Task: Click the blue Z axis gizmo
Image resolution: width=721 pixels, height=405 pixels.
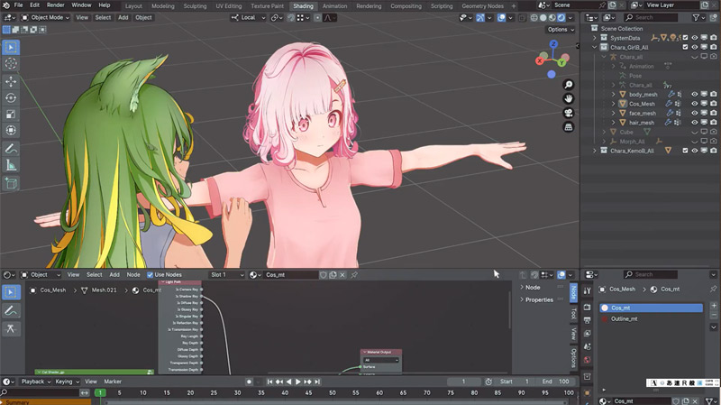Action: (x=553, y=44)
